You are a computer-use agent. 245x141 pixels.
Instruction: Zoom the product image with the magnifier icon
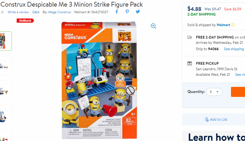(x=153, y=26)
